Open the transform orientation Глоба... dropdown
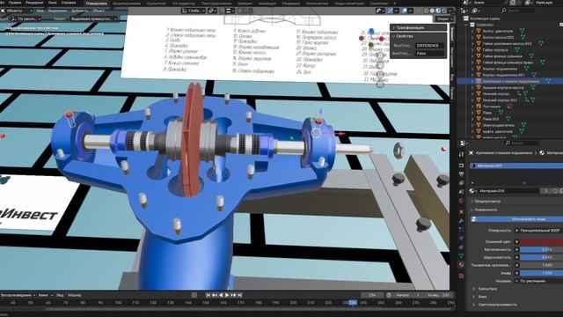The width and height of the screenshot is (563, 317). tap(194, 11)
